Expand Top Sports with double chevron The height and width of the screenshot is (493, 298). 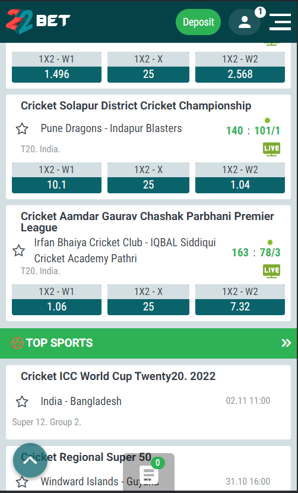(x=286, y=343)
